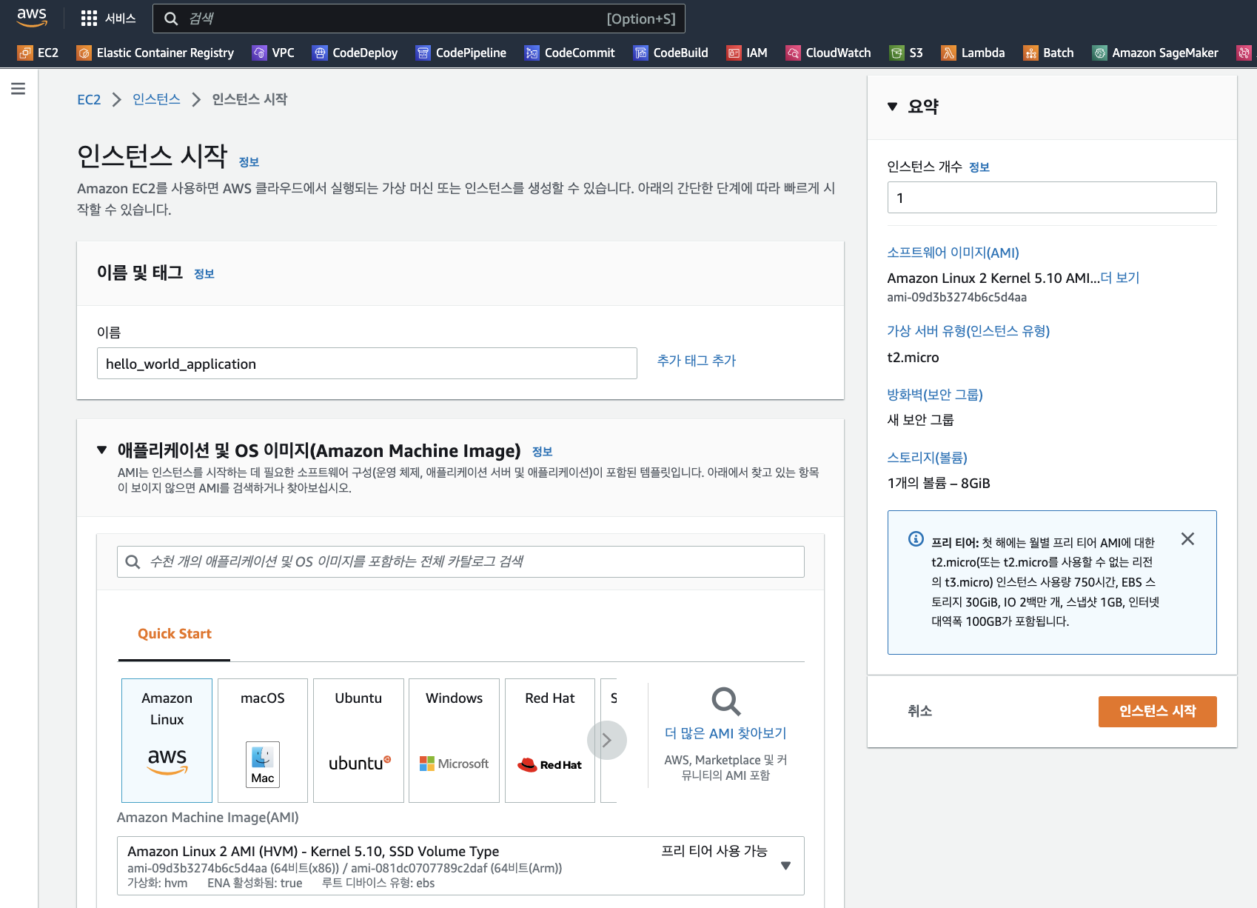Open the CodeBuild shortcut
The image size is (1257, 908).
(x=671, y=53)
